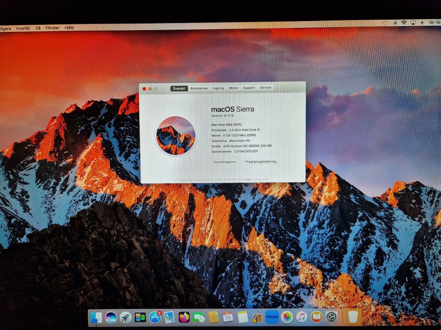Screen dimensions: 441x330
Task: Minimize the About This Mac window
Action: pos(150,88)
